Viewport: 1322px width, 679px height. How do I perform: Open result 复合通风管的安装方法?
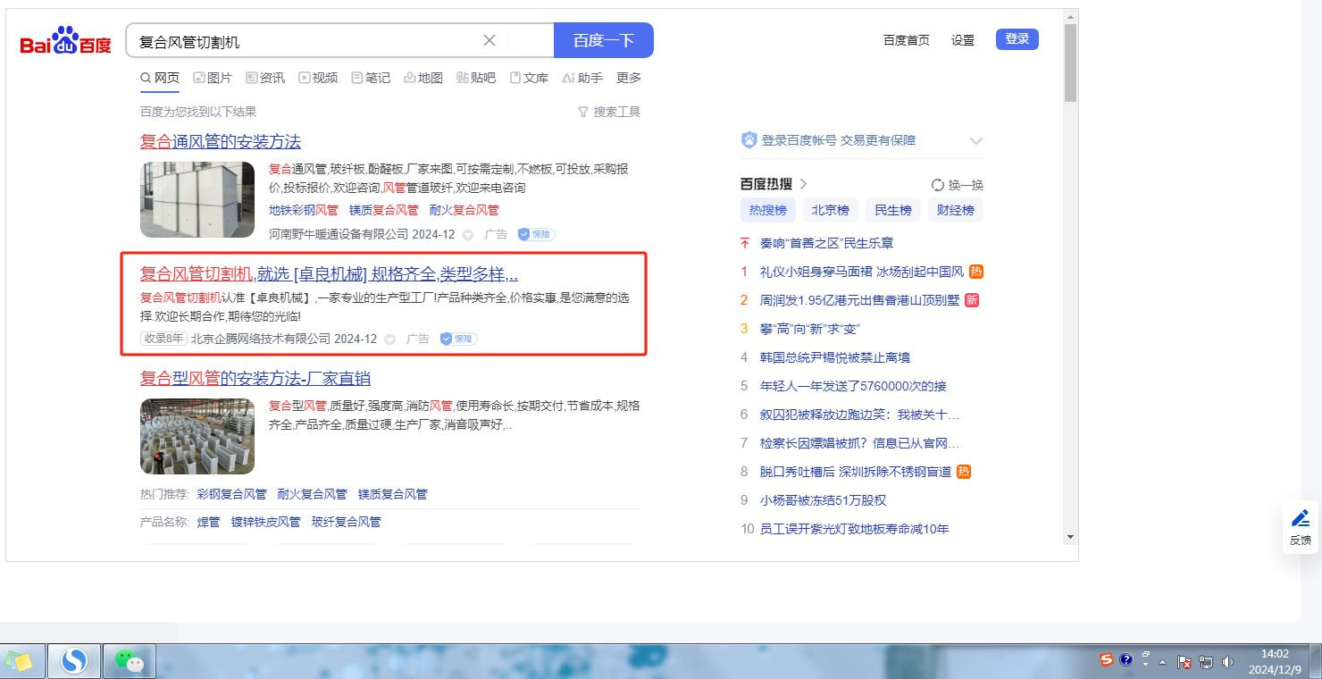[x=221, y=142]
